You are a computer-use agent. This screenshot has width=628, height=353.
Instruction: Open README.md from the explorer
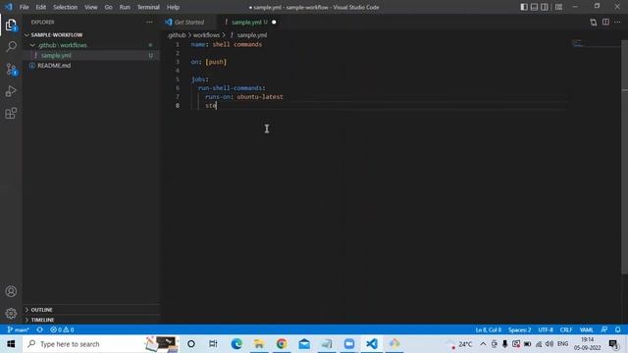click(92, 66)
